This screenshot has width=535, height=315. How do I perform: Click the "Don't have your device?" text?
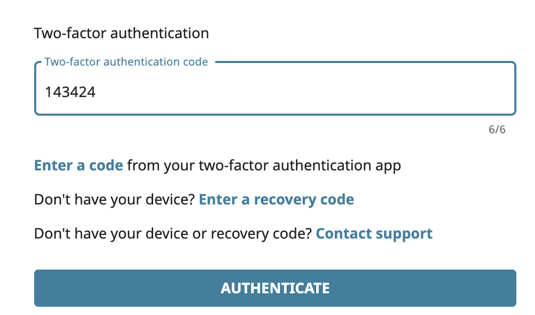pos(114,199)
